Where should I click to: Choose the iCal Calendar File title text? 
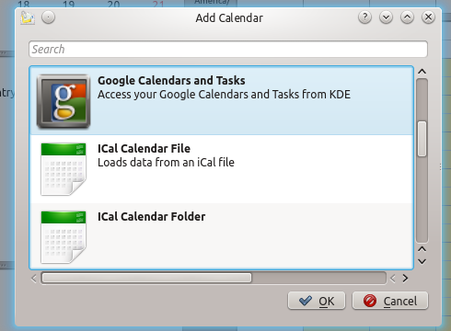pos(144,149)
